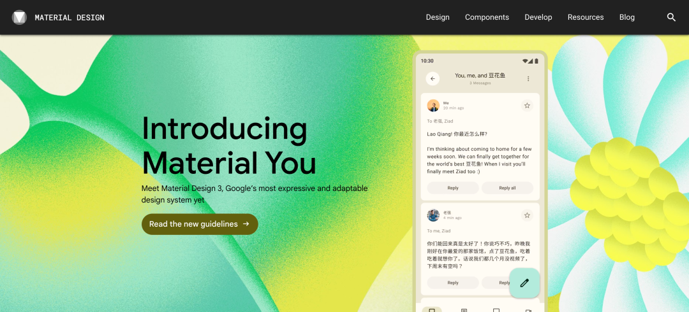689x312 pixels.
Task: Click the 20 min ago timestamp
Action: click(x=454, y=108)
